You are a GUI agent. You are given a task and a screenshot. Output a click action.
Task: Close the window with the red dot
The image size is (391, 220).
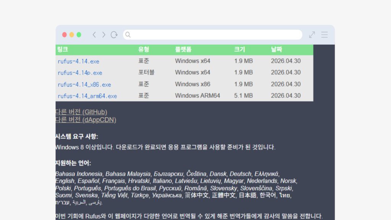coord(64,35)
